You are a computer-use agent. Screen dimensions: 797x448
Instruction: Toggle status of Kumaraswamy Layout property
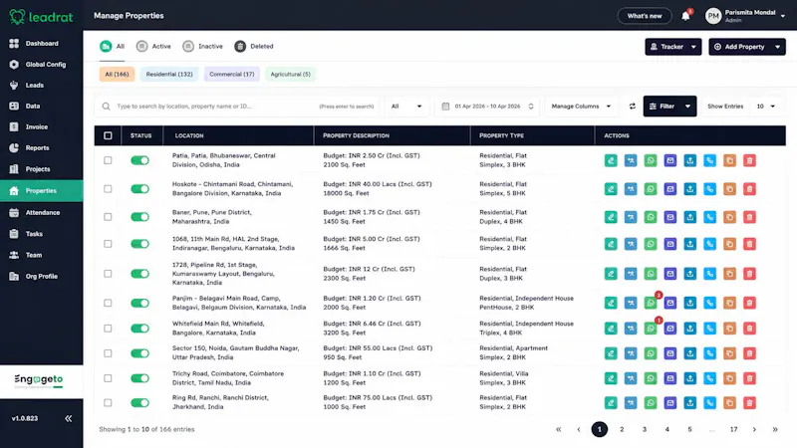click(x=139, y=274)
